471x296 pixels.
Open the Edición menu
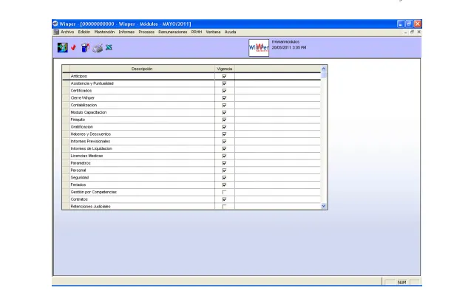tap(84, 32)
